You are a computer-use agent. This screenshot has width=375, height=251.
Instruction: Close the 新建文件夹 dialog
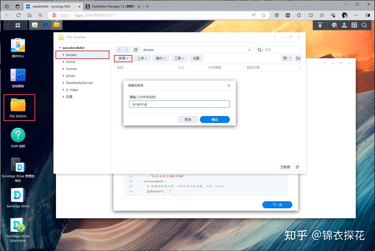coord(229,85)
